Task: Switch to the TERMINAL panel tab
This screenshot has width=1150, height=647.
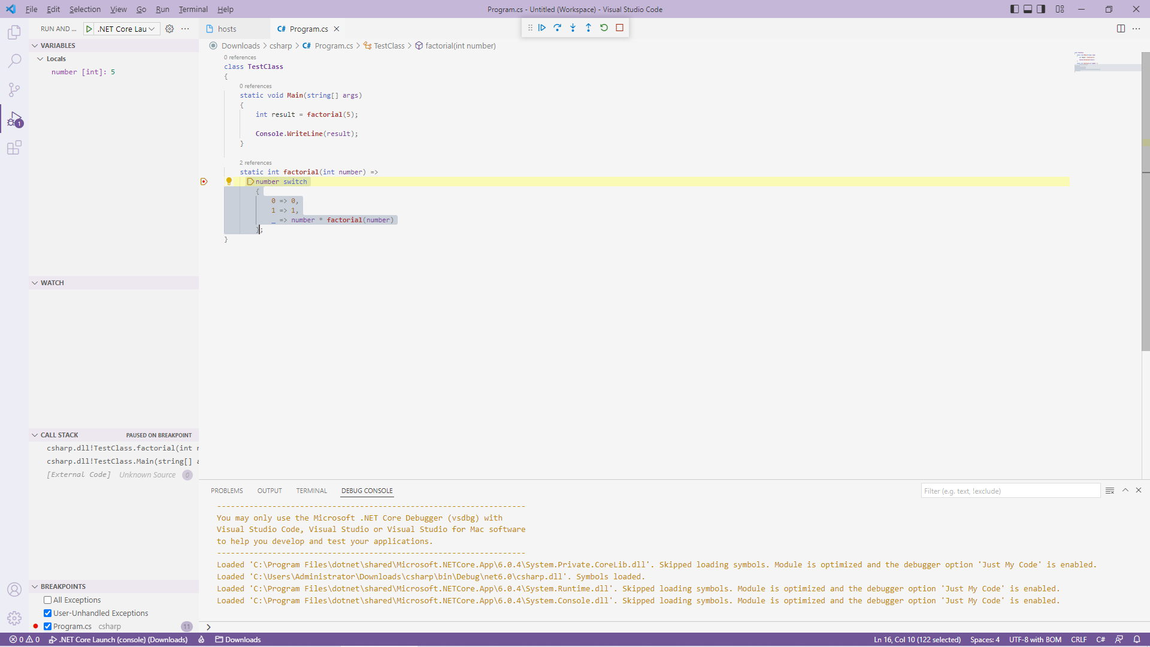Action: 311,491
